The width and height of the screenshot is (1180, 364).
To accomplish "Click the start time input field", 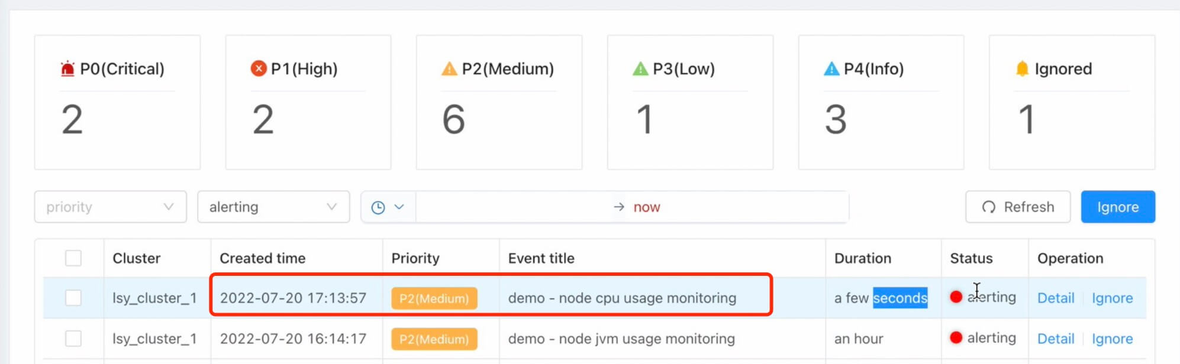I will point(512,207).
